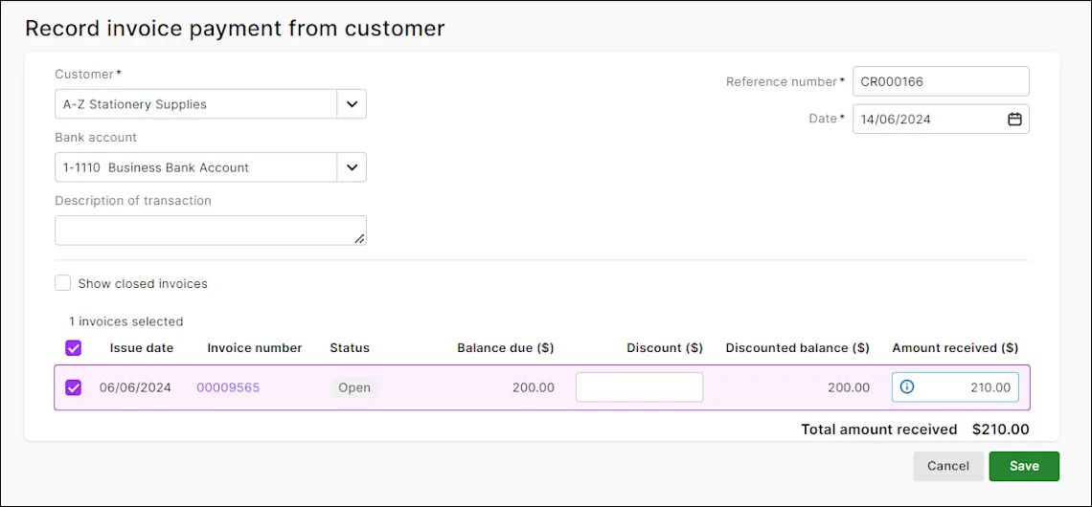The width and height of the screenshot is (1092, 507).
Task: Cancel the invoice payment
Action: click(948, 466)
